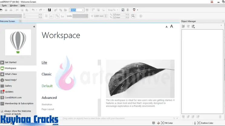
Task: Open the Window menu
Action: coord(14,5)
